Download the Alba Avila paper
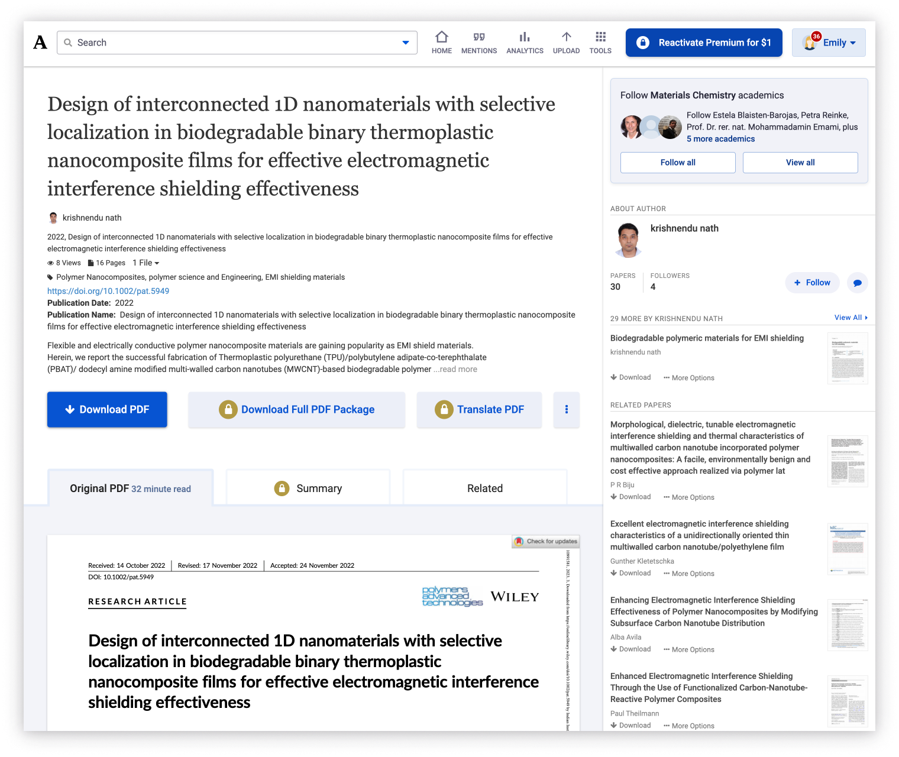This screenshot has height=757, width=899. click(x=630, y=649)
